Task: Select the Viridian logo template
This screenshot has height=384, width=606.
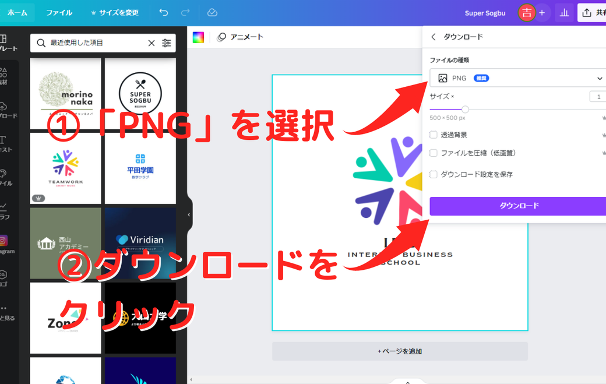Action: pos(140,244)
